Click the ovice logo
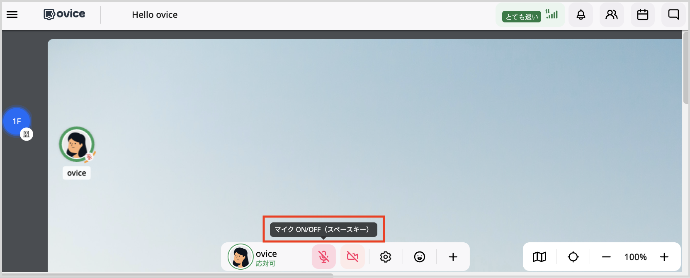 [x=64, y=14]
